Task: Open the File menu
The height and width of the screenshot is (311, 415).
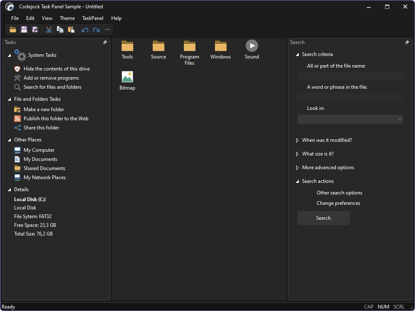Action: click(x=15, y=18)
